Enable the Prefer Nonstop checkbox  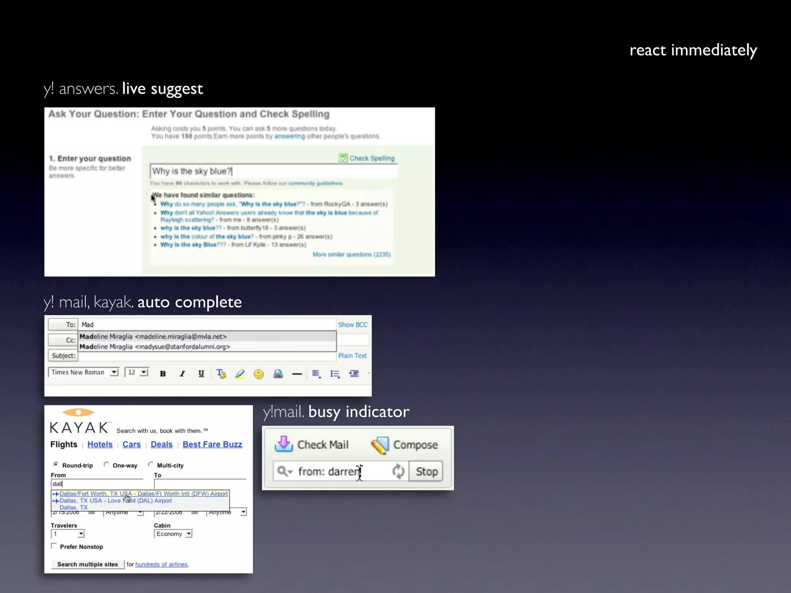[x=54, y=546]
